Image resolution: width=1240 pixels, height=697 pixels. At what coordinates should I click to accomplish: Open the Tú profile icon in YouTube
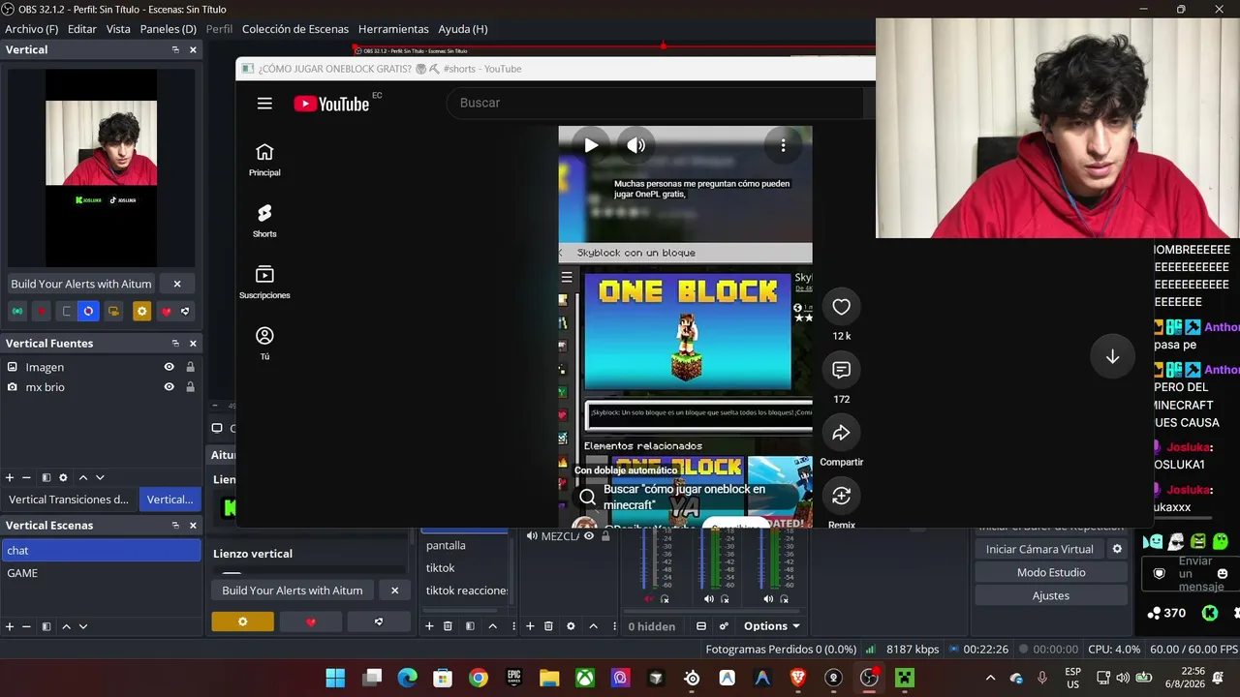[x=264, y=336]
